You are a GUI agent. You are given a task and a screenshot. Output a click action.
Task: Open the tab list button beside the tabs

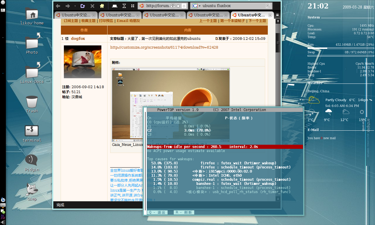[277, 15]
